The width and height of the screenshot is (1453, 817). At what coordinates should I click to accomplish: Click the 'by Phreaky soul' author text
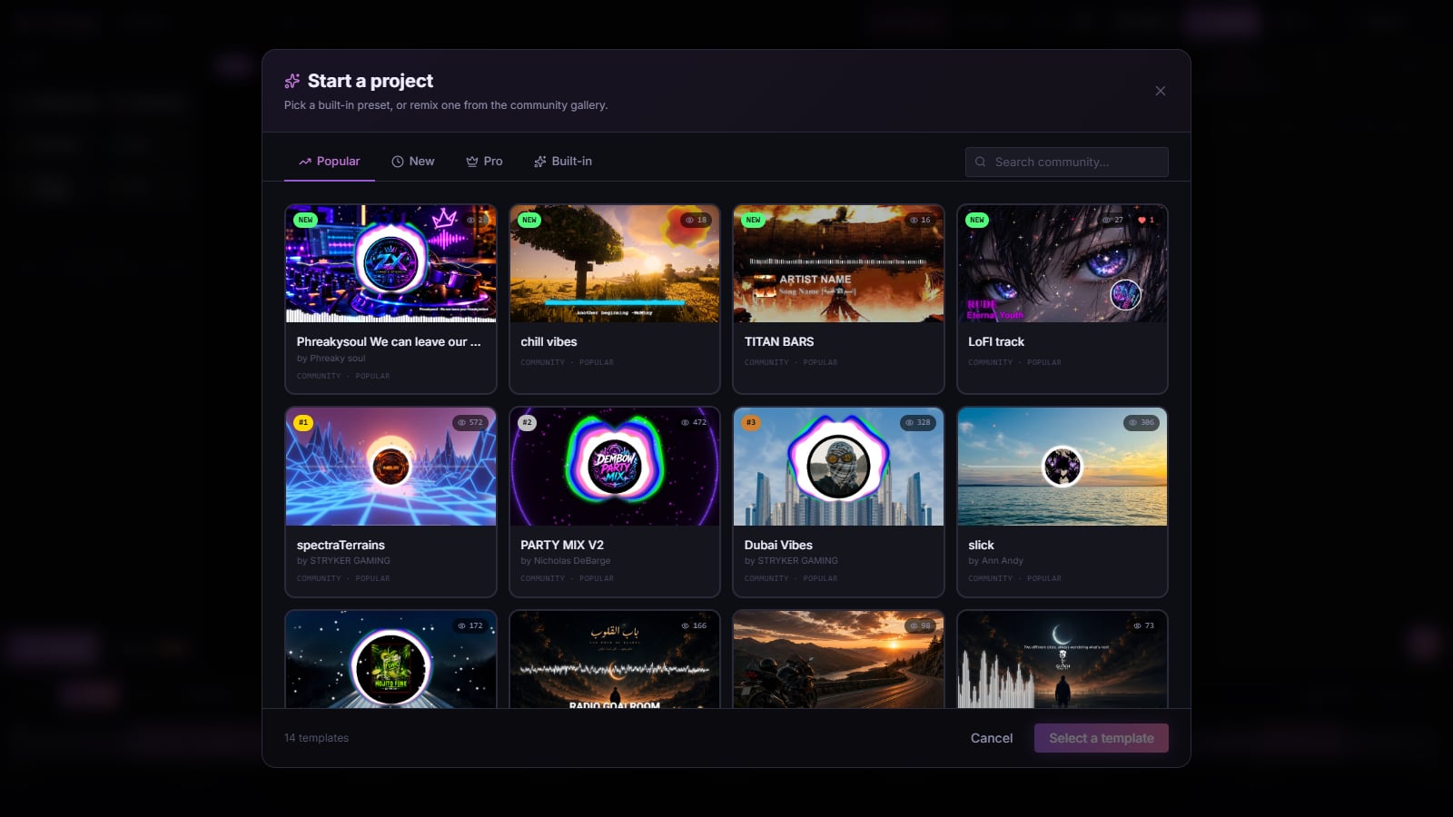tap(331, 359)
